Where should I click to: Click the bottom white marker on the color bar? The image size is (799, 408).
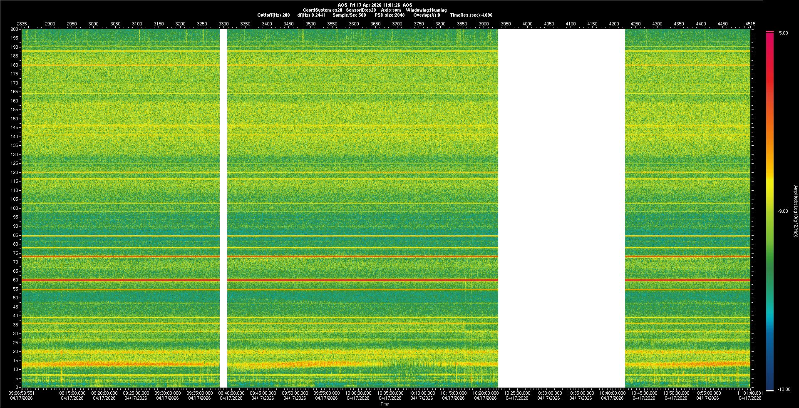[x=769, y=391]
